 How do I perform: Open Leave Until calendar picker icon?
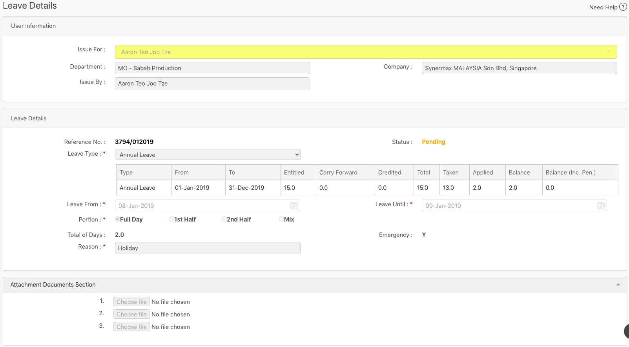click(x=601, y=205)
